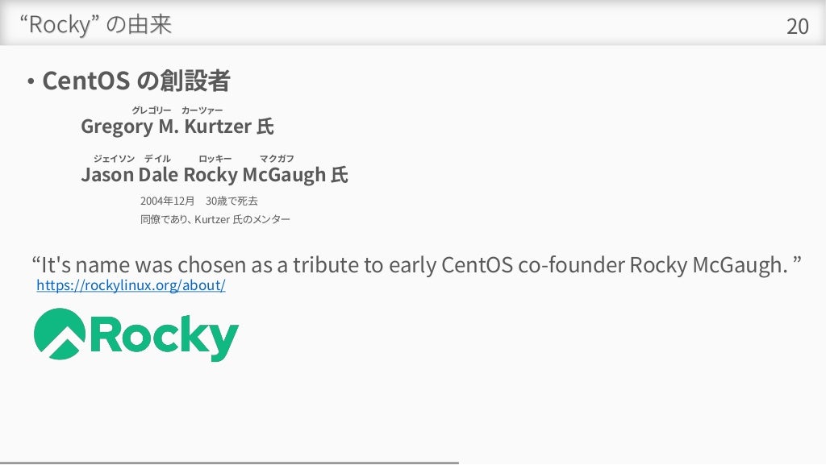Click the name Jason Dale Rocky McGaugh 氏
This screenshot has width=826, height=465.
[215, 175]
